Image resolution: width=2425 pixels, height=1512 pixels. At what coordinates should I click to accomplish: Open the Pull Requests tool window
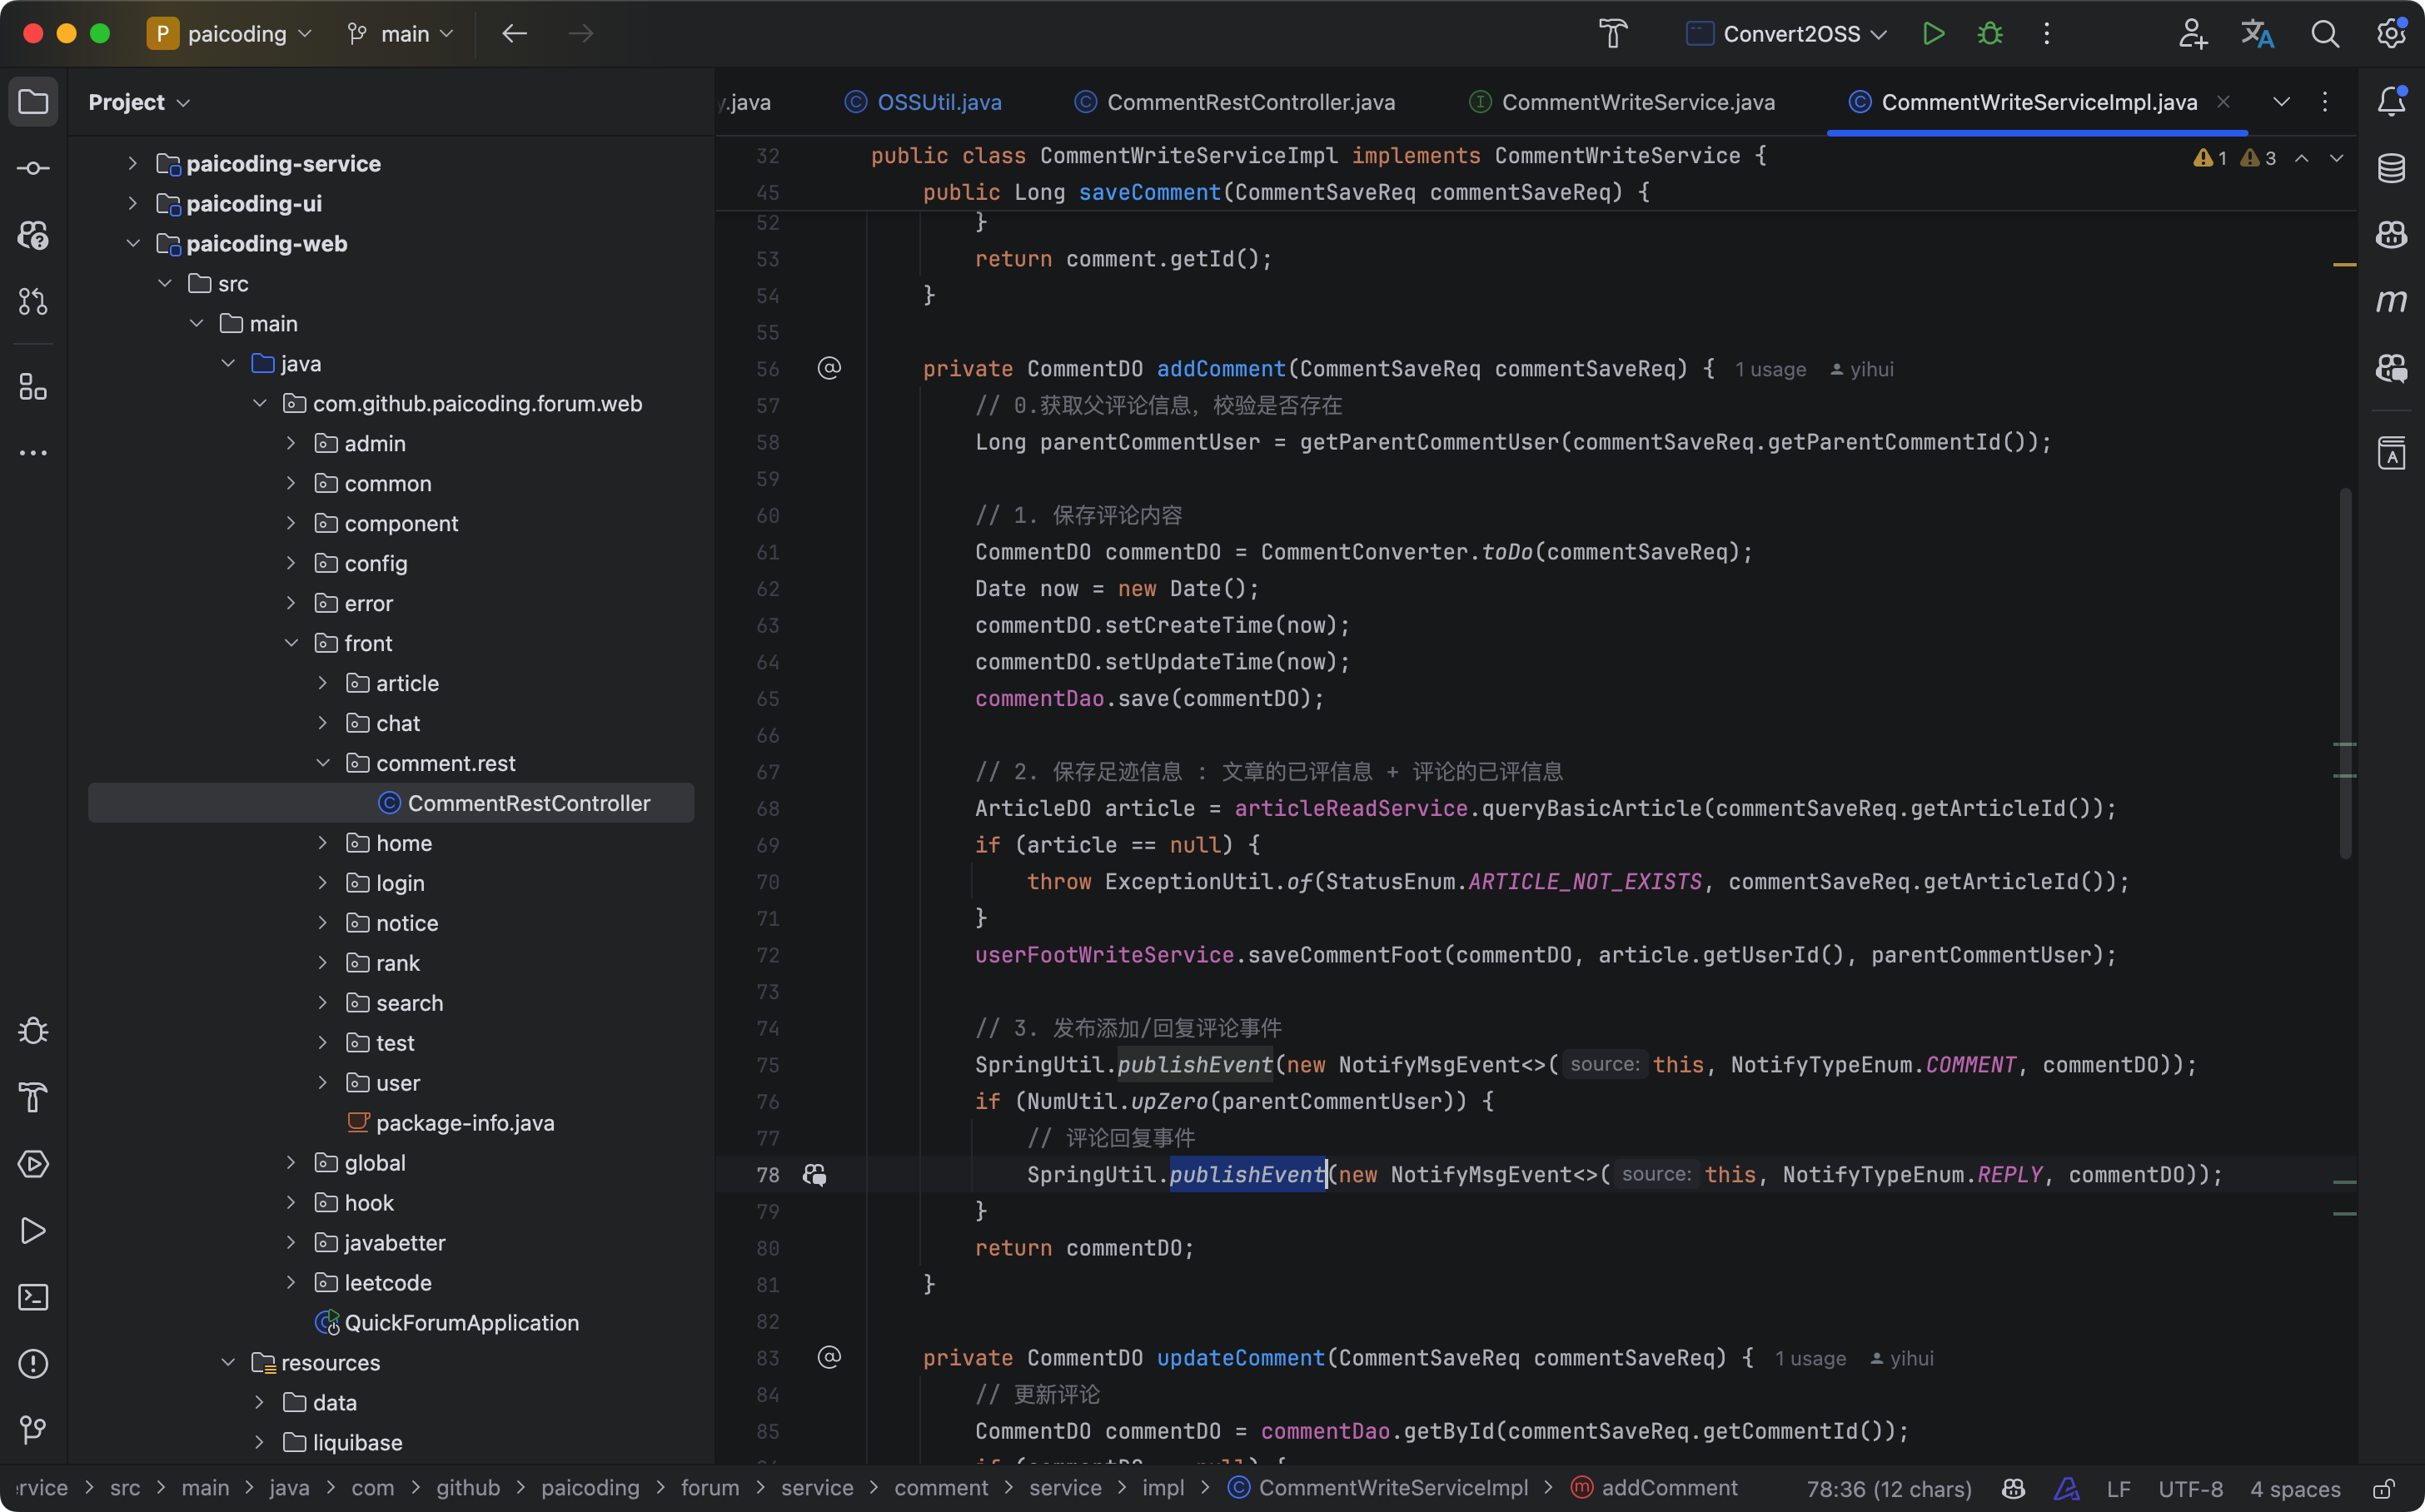pyautogui.click(x=33, y=301)
